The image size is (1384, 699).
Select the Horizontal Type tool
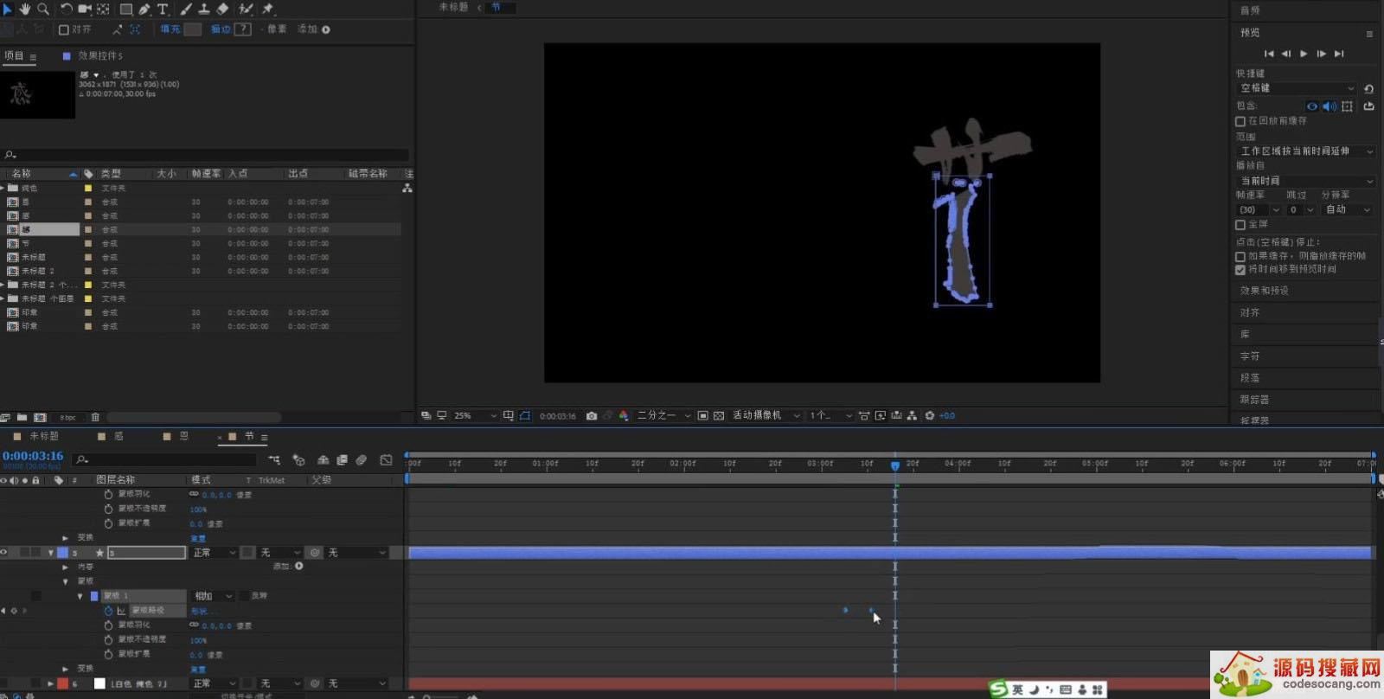(163, 9)
